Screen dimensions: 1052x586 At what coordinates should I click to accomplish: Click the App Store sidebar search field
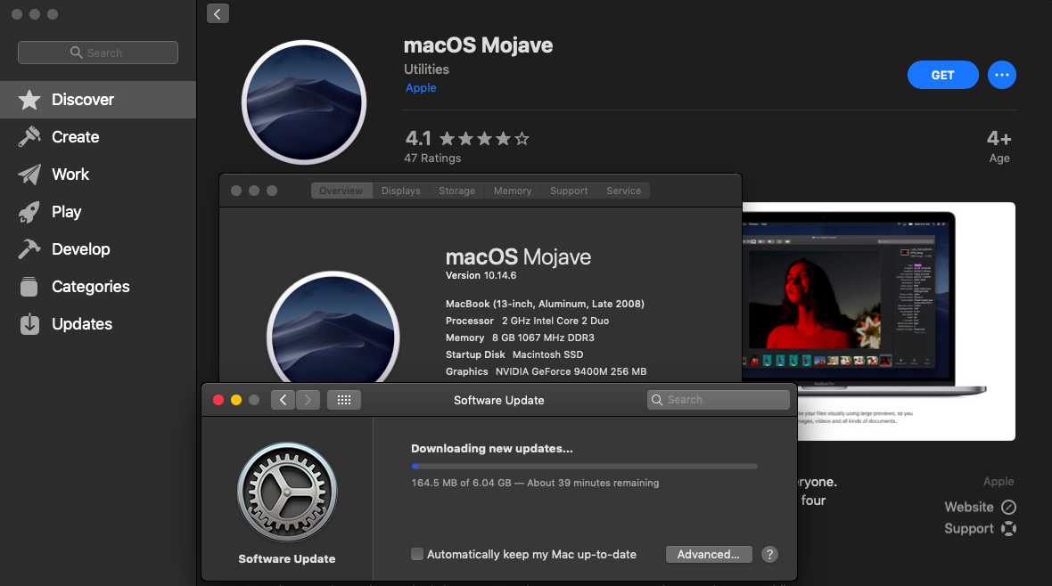[x=98, y=53]
